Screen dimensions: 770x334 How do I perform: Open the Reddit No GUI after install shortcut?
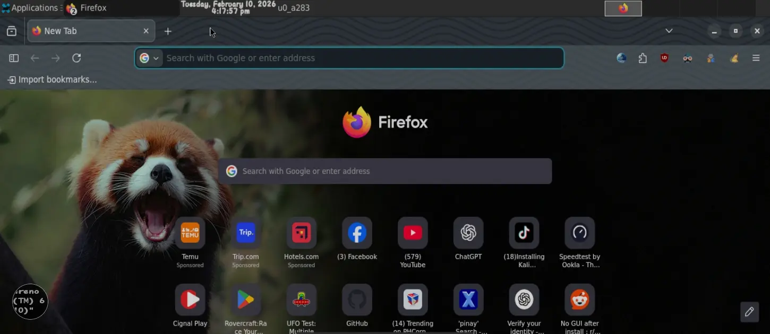580,300
